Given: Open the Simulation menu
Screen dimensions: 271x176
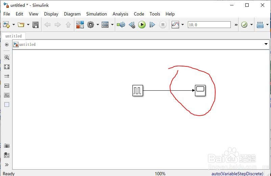Looking at the screenshot, I should point(96,14).
